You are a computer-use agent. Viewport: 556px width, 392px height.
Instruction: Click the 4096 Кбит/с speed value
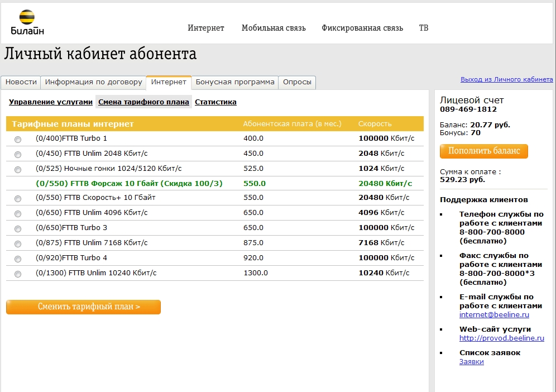pyautogui.click(x=381, y=213)
